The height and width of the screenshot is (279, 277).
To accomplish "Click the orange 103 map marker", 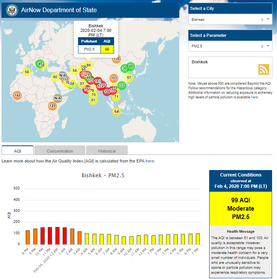I will click(x=114, y=78).
